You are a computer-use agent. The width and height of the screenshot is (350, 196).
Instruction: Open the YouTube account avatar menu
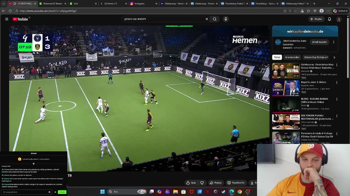pyautogui.click(x=339, y=19)
